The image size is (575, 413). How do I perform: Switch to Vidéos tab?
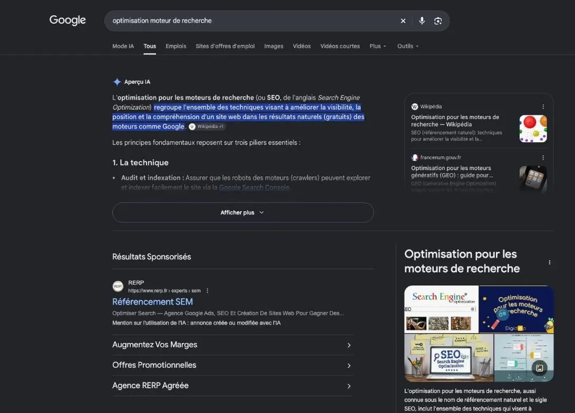301,46
